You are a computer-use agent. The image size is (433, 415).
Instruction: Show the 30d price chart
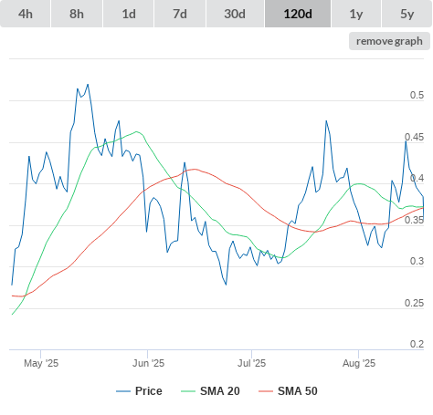coord(235,14)
